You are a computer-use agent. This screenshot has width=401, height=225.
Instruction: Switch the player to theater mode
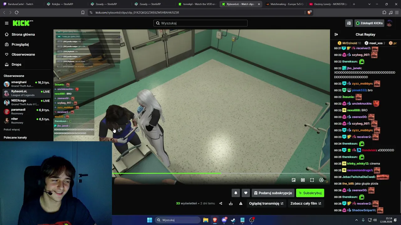click(x=303, y=180)
